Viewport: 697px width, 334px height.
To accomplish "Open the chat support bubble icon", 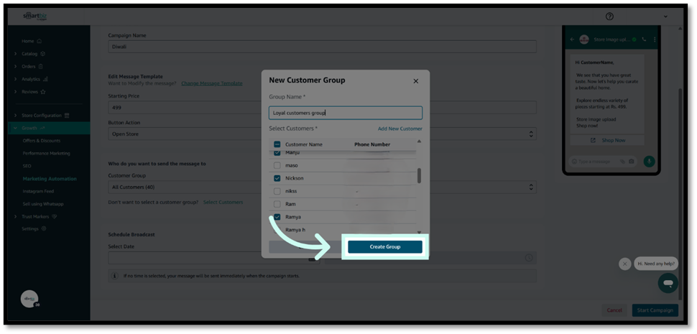I will (668, 282).
